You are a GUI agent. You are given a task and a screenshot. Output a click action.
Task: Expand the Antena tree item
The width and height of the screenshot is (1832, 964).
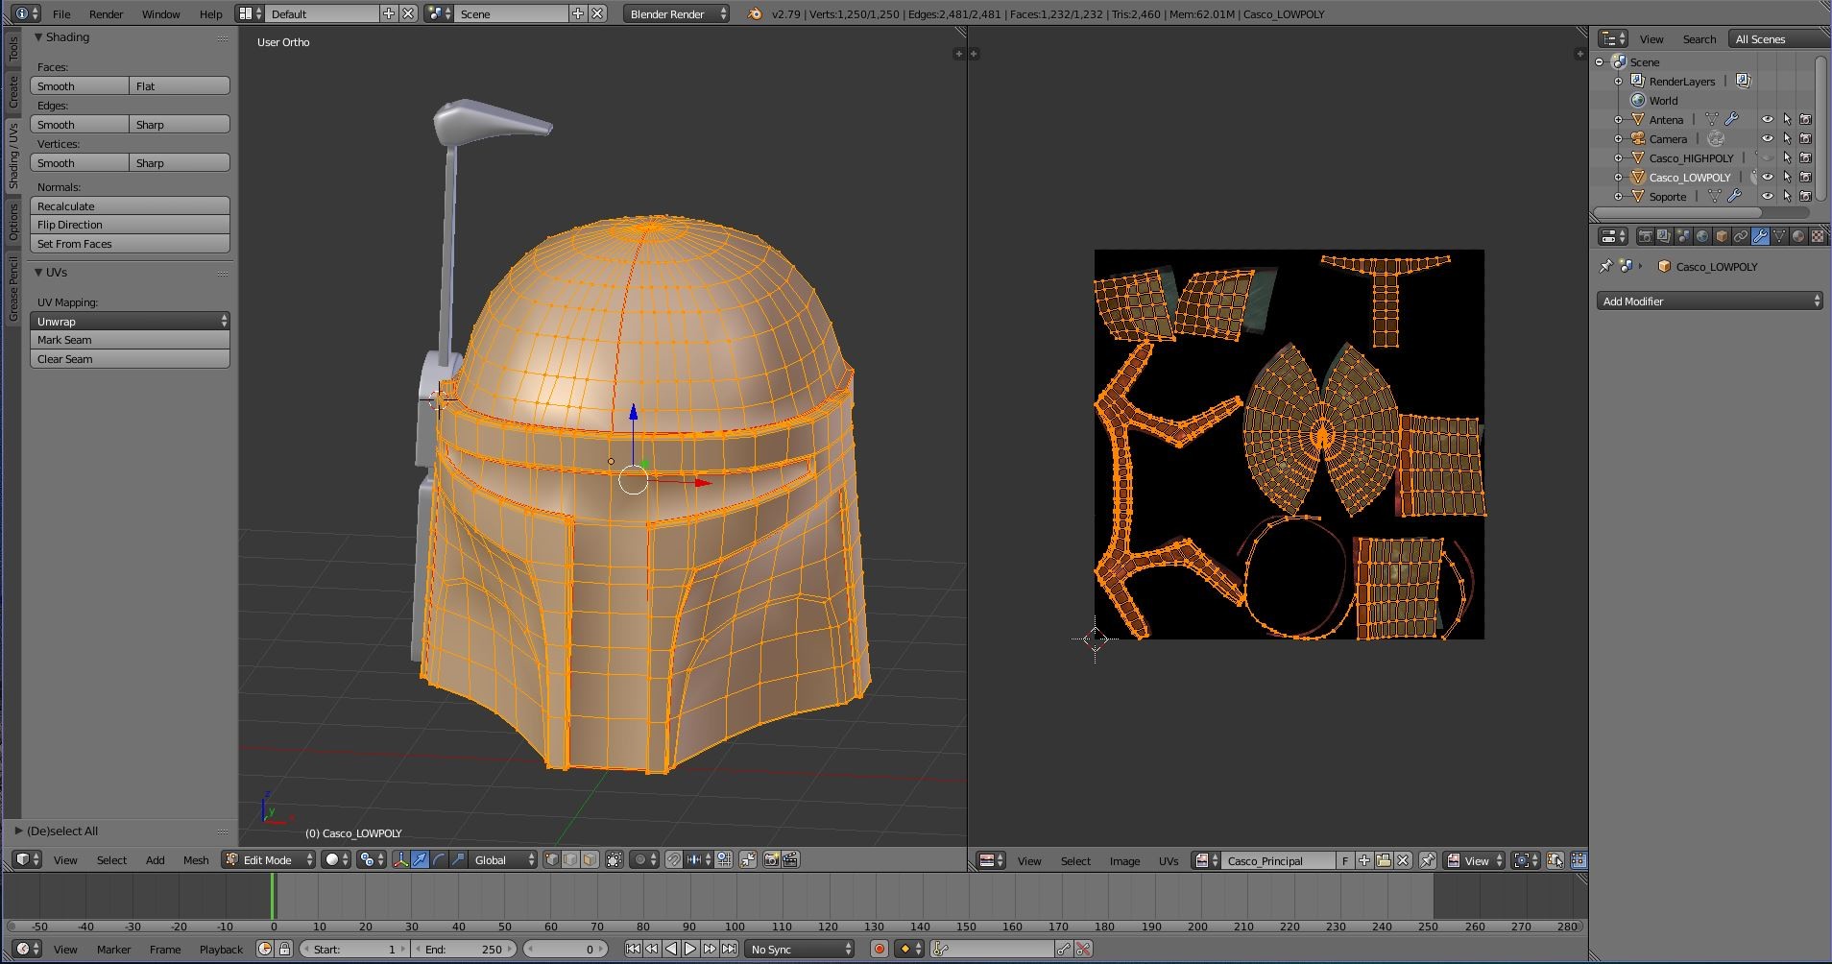pyautogui.click(x=1619, y=119)
